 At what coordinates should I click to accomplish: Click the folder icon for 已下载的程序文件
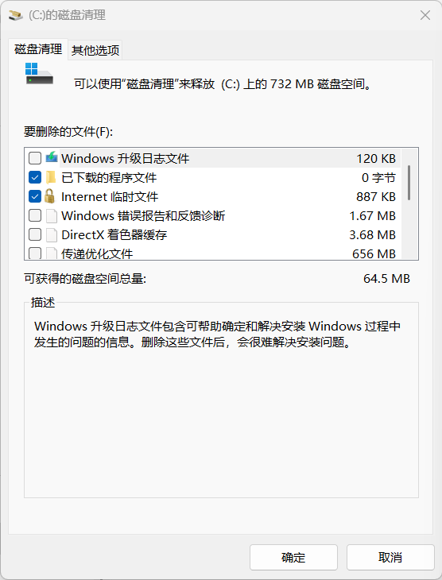[x=51, y=177]
